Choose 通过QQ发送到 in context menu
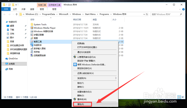This screenshot has width=187, height=108. [95, 52]
